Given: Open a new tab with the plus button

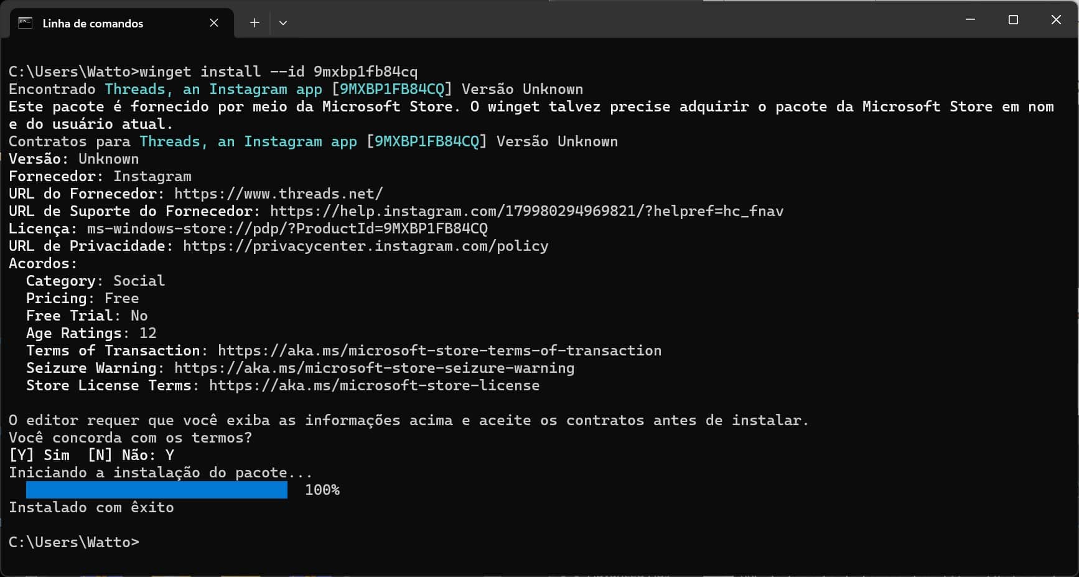Looking at the screenshot, I should pos(255,23).
